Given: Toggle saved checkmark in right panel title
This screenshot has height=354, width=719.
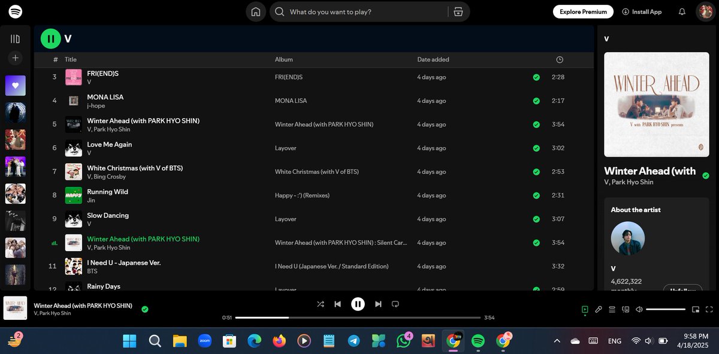Looking at the screenshot, I should point(706,175).
